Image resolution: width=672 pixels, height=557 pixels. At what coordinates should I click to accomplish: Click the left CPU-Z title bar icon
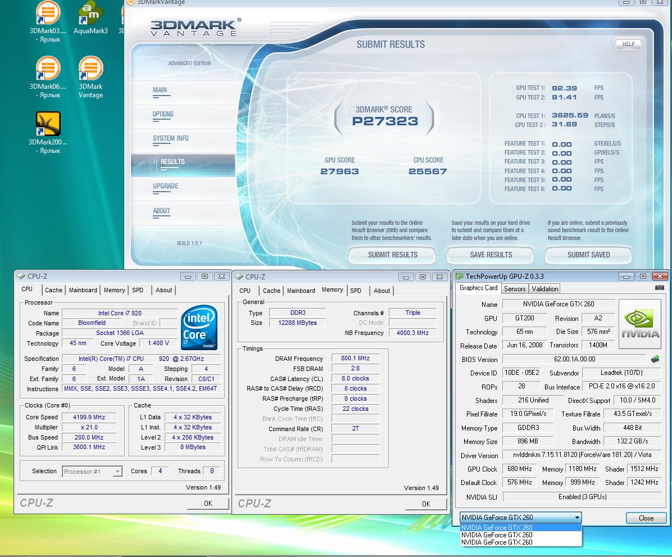click(21, 276)
